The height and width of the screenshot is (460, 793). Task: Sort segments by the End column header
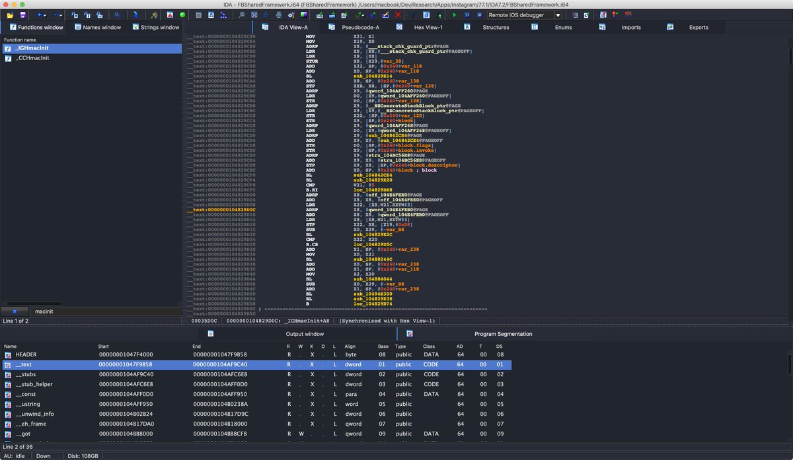tap(197, 346)
